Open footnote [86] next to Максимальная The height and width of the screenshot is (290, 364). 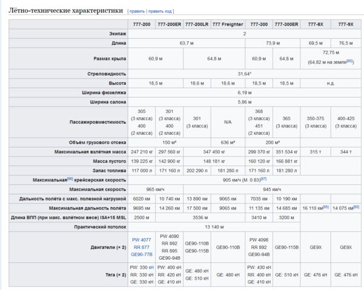(70, 179)
